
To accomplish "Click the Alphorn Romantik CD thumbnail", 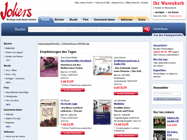I will tap(159, 122).
